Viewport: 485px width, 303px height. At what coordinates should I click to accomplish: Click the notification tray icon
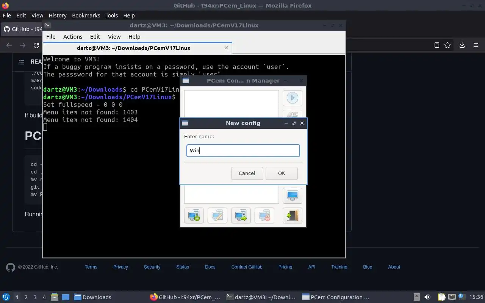click(x=462, y=297)
